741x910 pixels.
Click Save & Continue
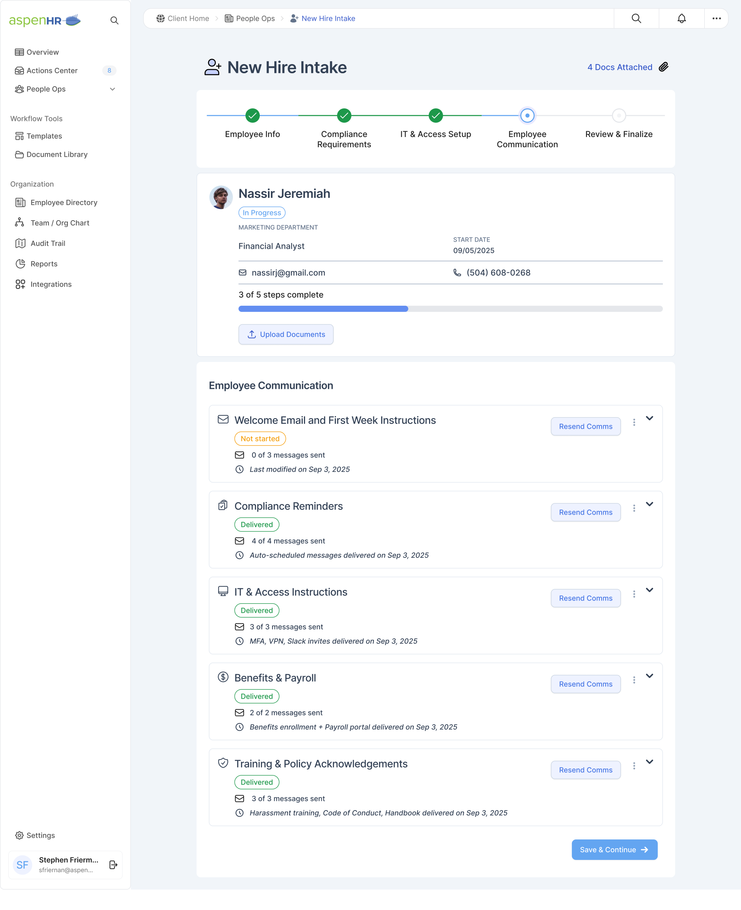[614, 849]
